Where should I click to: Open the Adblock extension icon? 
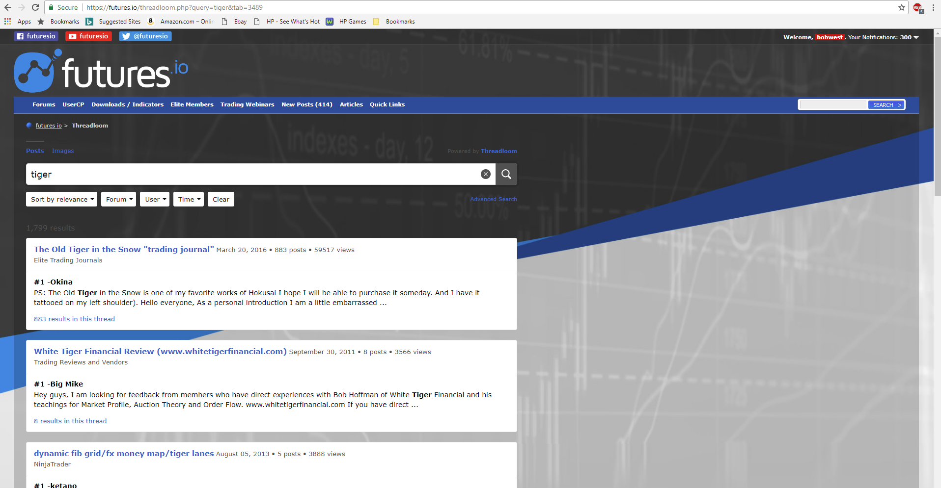pyautogui.click(x=918, y=8)
